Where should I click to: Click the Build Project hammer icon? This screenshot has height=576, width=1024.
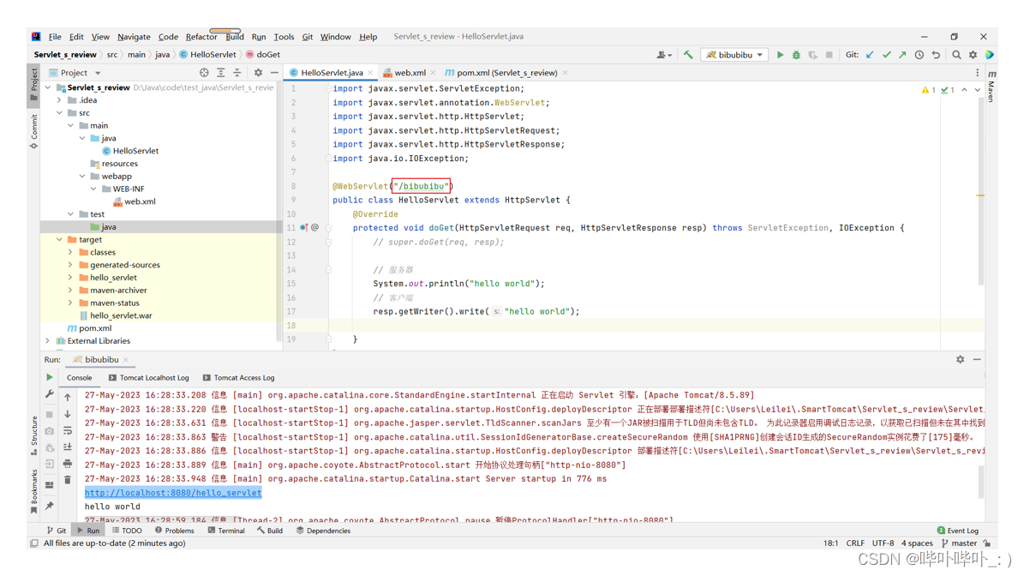click(x=688, y=55)
